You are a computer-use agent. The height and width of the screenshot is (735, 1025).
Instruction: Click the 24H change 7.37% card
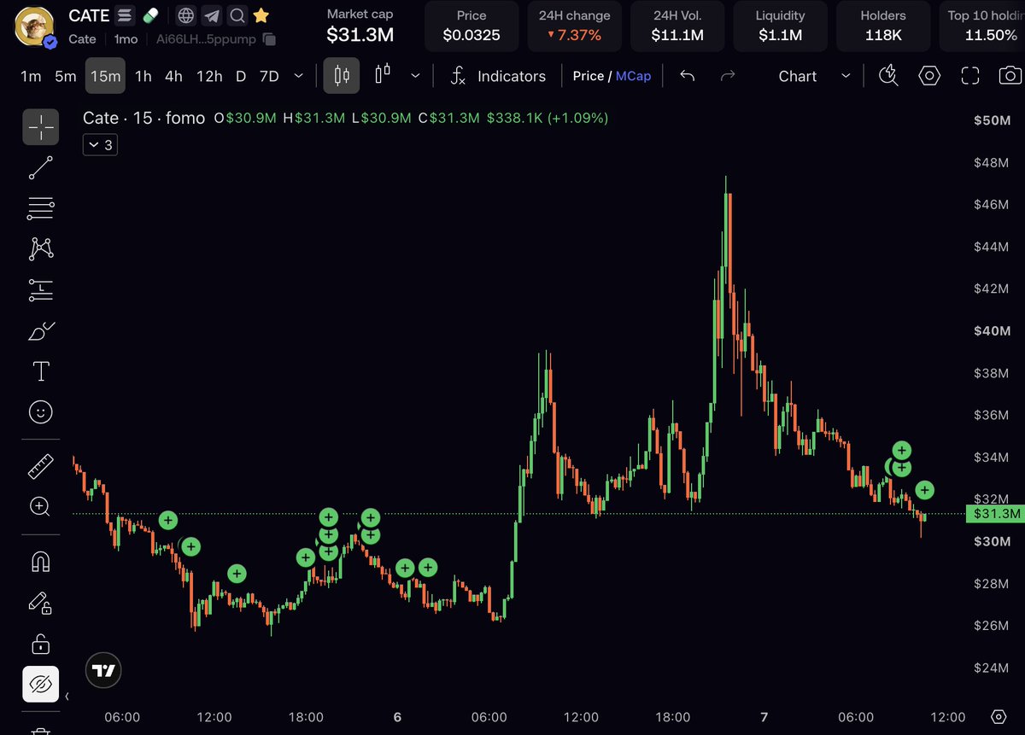click(574, 26)
